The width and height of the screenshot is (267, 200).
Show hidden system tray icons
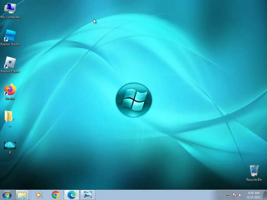point(222,195)
